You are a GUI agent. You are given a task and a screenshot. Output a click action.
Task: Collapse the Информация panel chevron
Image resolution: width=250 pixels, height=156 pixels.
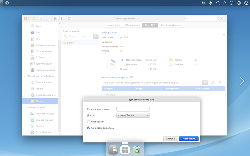click(x=224, y=35)
